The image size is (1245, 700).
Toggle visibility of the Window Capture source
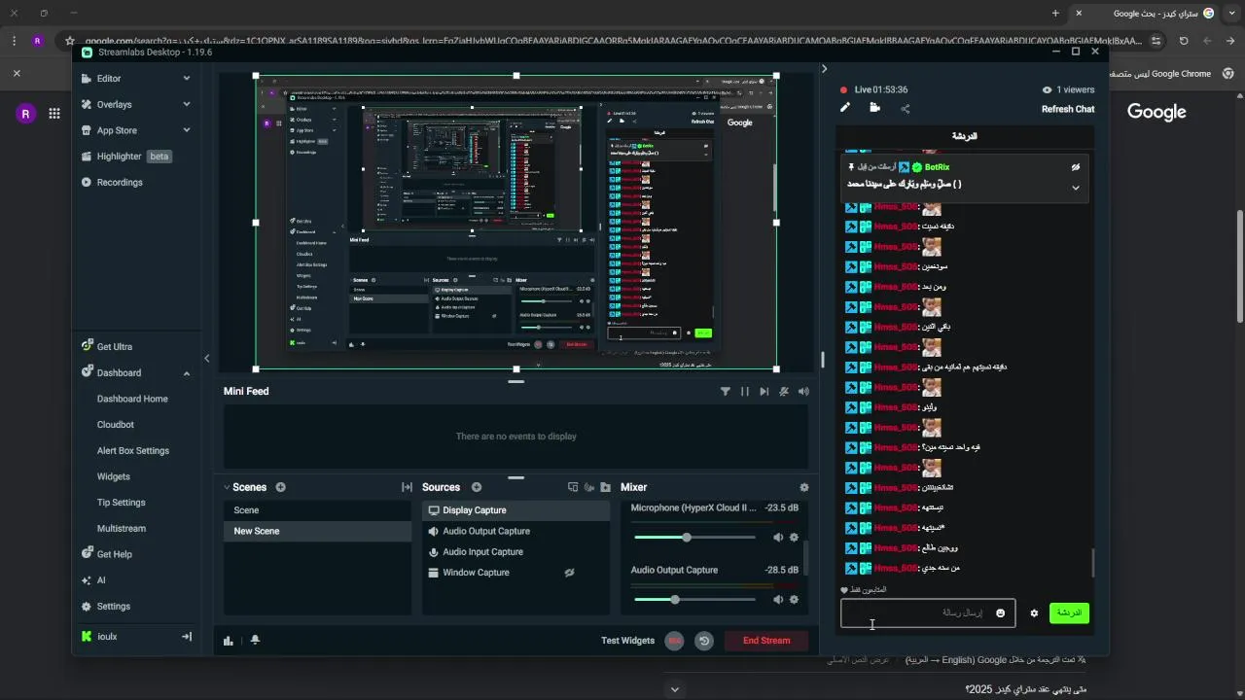(570, 573)
